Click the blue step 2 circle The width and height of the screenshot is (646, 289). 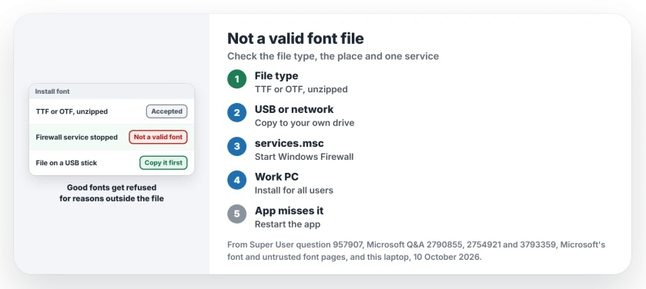237,113
